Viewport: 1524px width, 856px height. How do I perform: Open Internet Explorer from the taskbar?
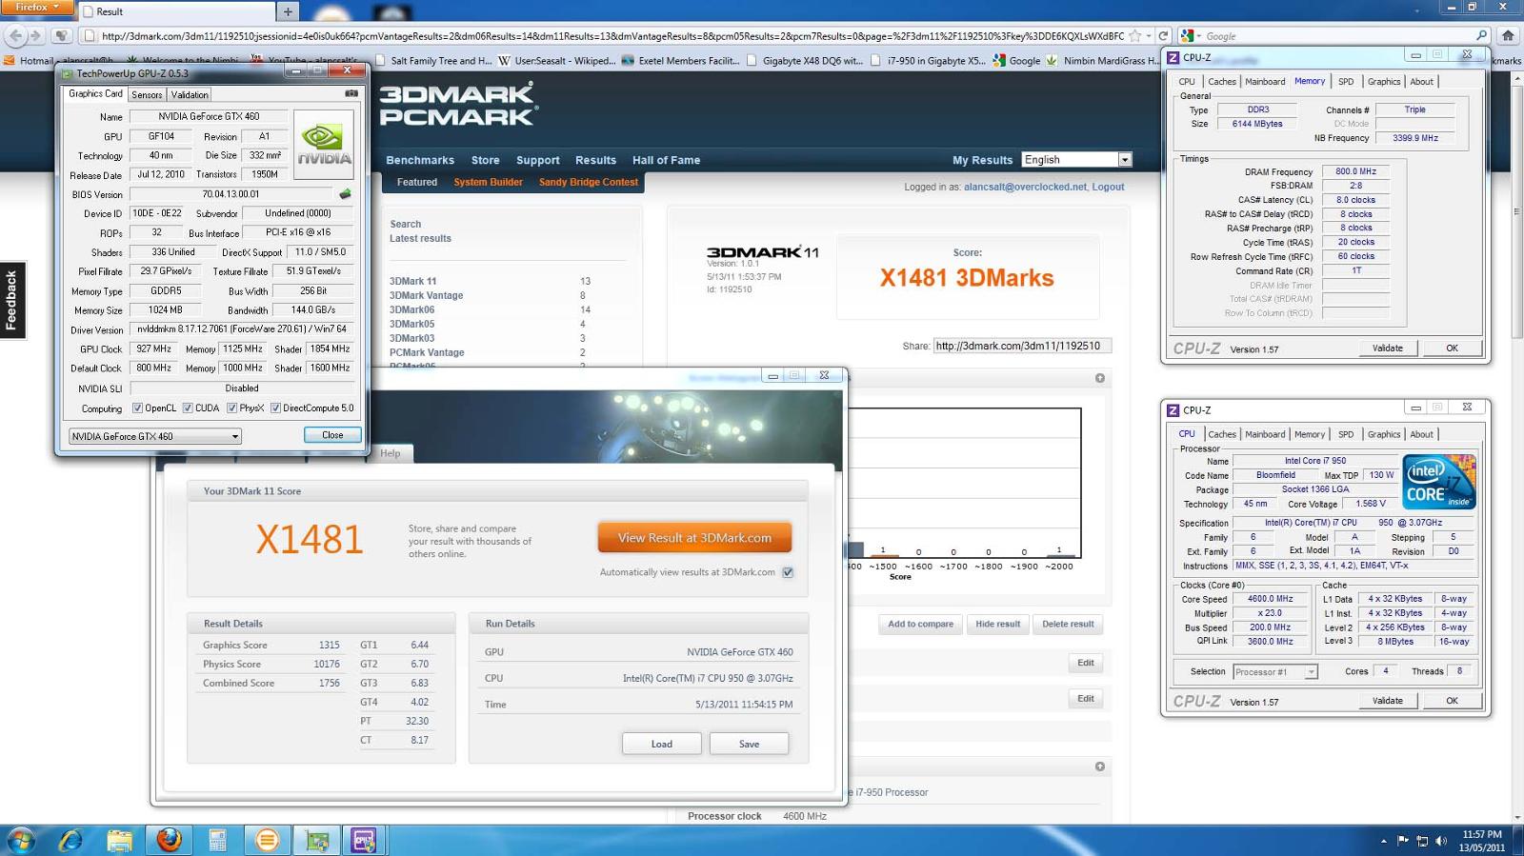tap(70, 840)
